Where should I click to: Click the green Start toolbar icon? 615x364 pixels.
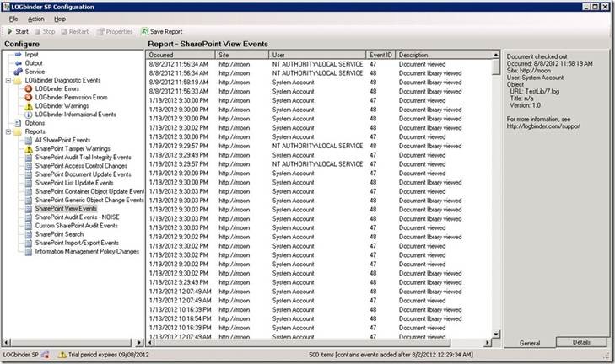pyautogui.click(x=10, y=31)
